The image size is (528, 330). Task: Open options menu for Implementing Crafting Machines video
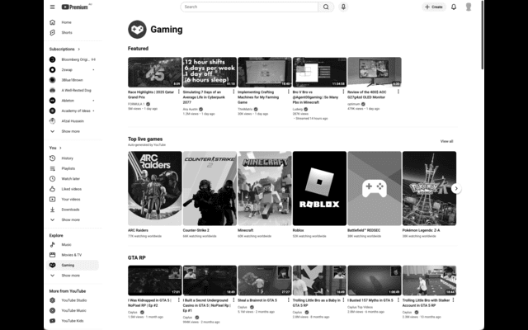[x=289, y=92]
